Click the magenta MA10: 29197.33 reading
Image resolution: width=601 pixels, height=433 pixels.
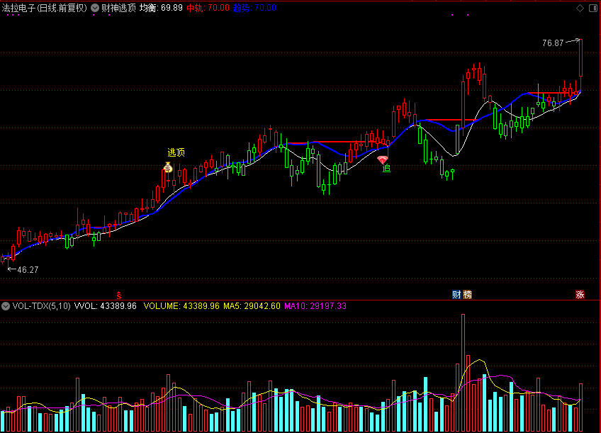pos(315,305)
